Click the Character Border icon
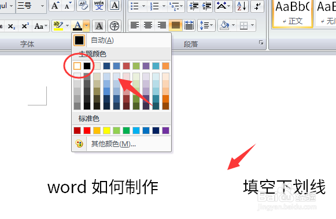Image resolution: width=336 pixels, height=219 pixels. tap(115, 6)
